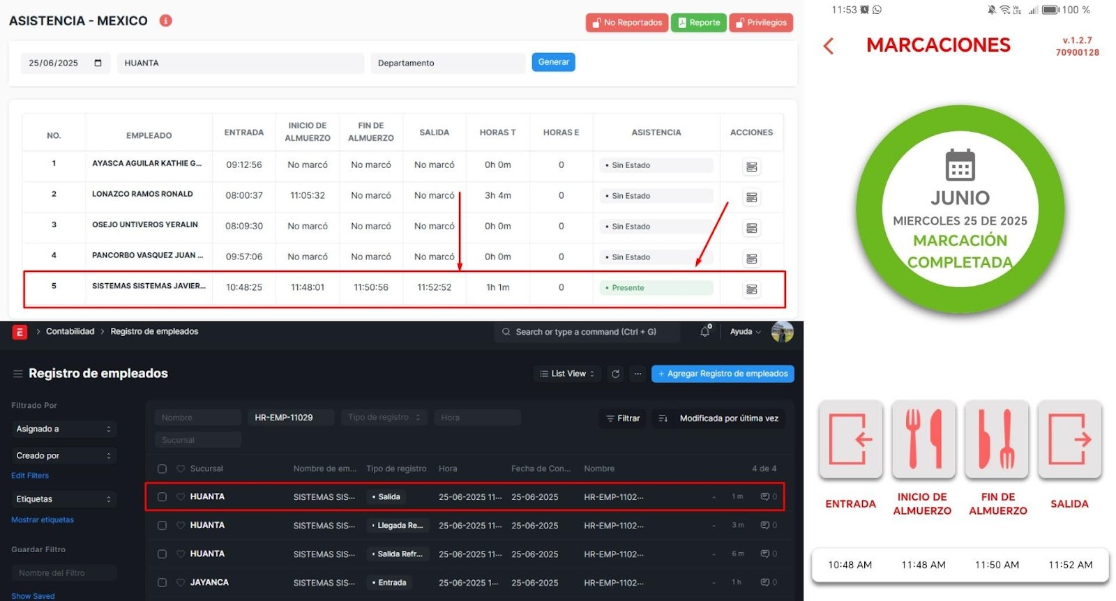1116x601 pixels.
Task: Select the JAYANCA Entrada row checkbox
Action: 162,583
